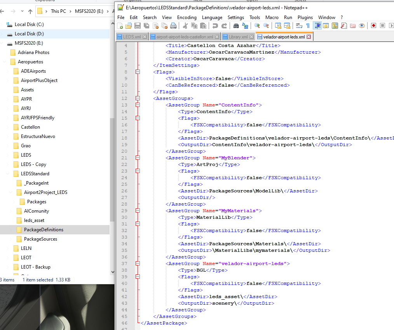Collapse the MSFS2020 (E:) drive node
The width and height of the screenshot is (394, 330).
[x=2, y=43]
